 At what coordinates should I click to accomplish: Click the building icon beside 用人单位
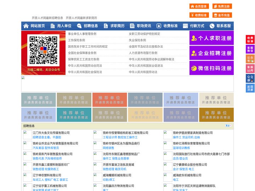52,26
